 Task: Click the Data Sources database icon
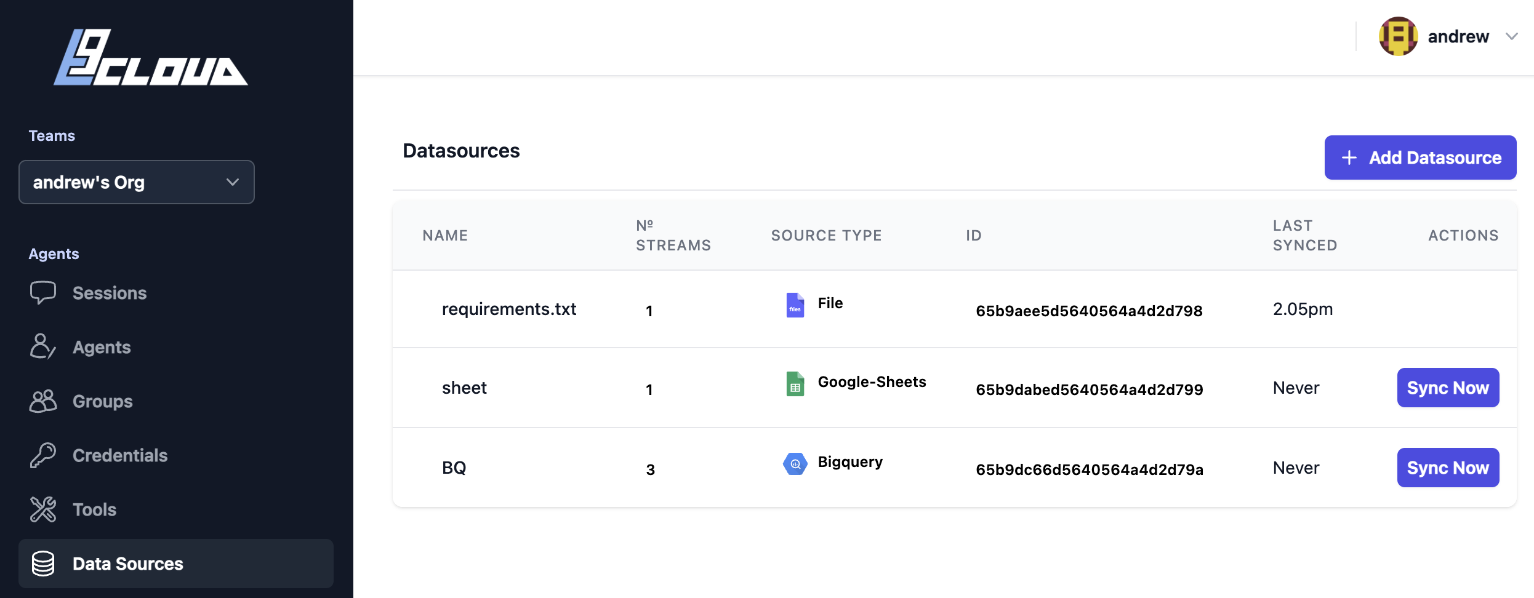point(43,564)
